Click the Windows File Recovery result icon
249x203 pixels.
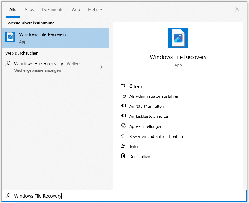tap(10, 37)
